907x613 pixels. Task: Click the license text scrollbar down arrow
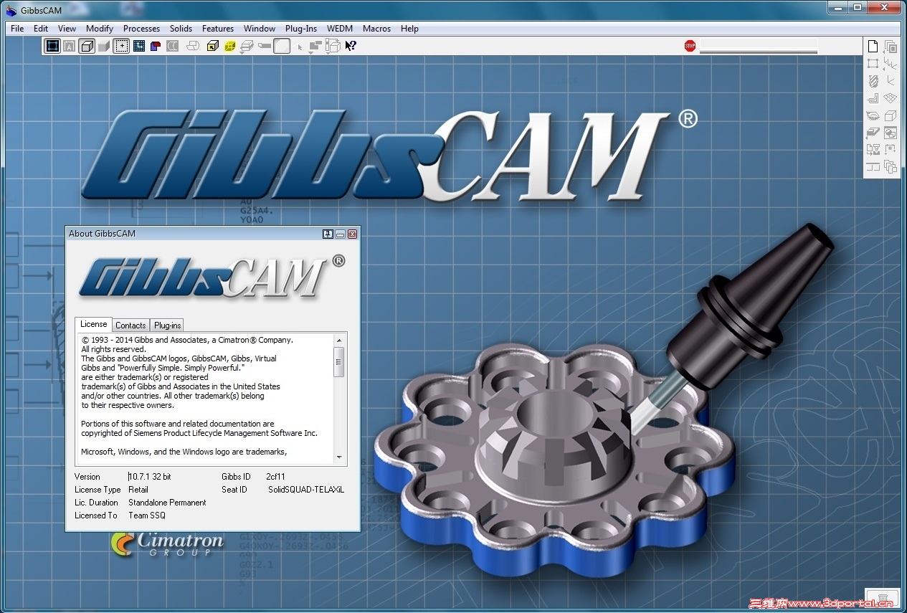(339, 457)
